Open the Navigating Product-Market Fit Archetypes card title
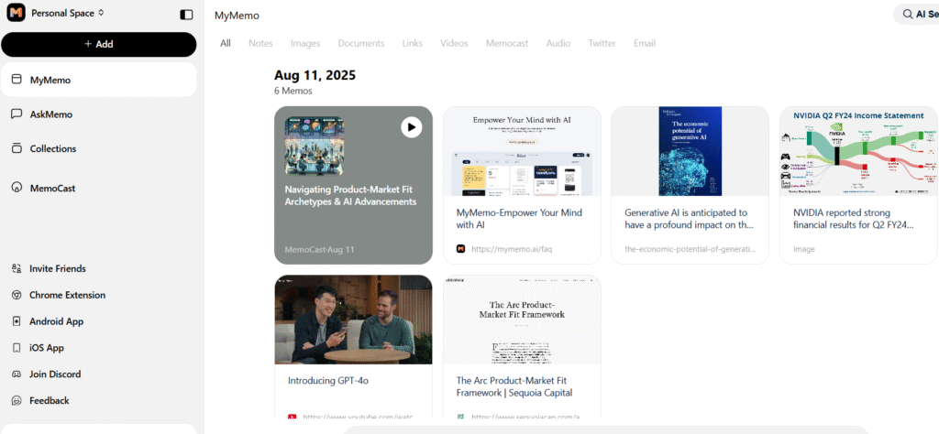Image resolution: width=939 pixels, height=434 pixels. click(350, 195)
